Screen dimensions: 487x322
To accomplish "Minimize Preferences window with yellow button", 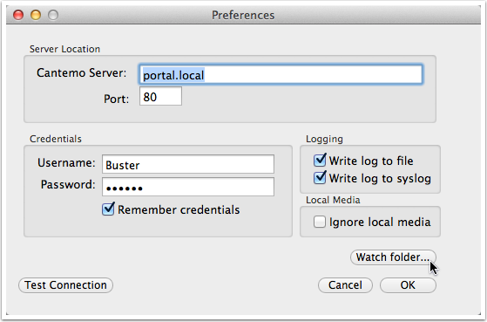I will 36,15.
